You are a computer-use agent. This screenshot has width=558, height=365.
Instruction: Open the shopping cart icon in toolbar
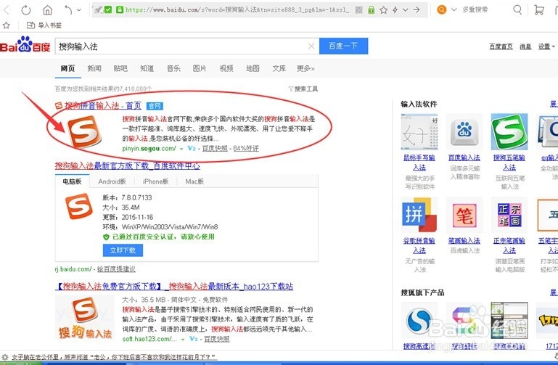click(x=539, y=10)
